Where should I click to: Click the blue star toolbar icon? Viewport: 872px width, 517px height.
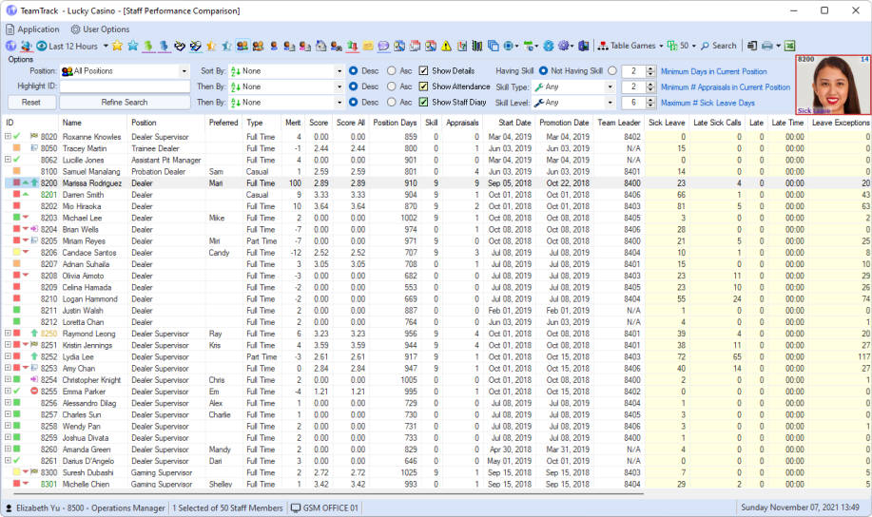point(133,46)
